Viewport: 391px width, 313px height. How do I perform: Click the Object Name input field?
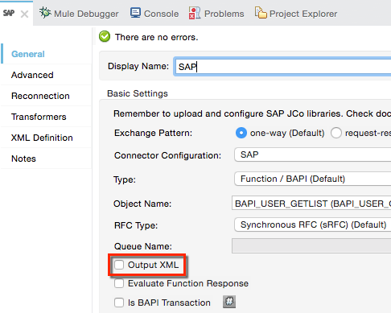(x=311, y=204)
